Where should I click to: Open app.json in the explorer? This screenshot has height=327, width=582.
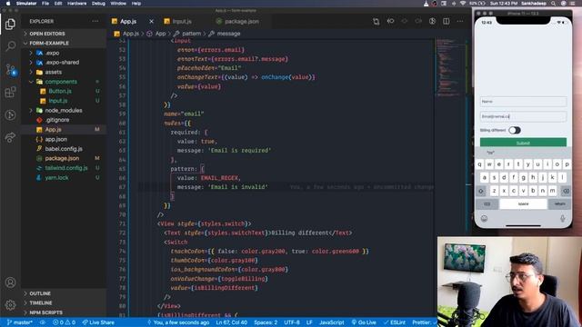click(64, 139)
